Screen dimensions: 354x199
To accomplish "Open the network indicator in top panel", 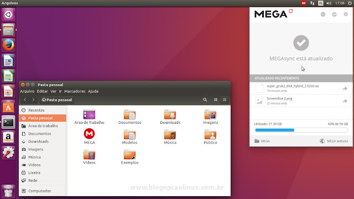I will (312, 3).
